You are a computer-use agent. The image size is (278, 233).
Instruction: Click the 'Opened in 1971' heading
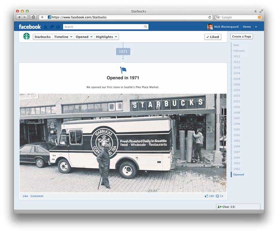pos(123,78)
